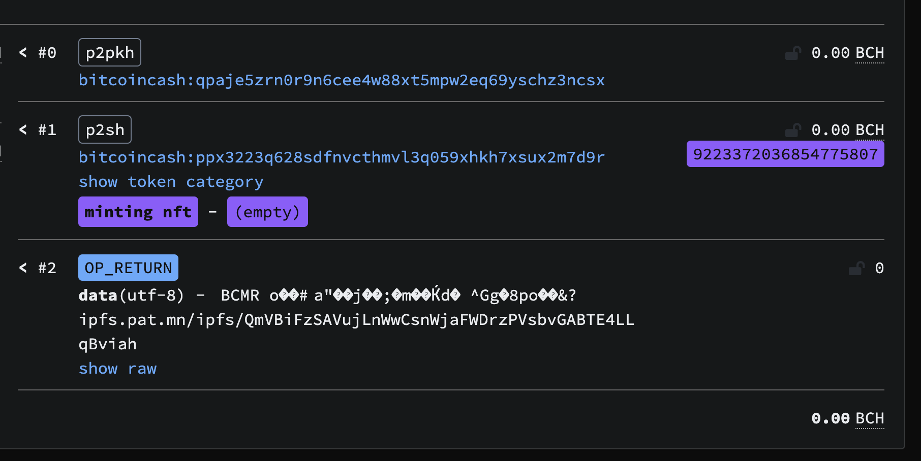The width and height of the screenshot is (921, 461).
Task: Select the OP_RETURN badge
Action: 128,268
